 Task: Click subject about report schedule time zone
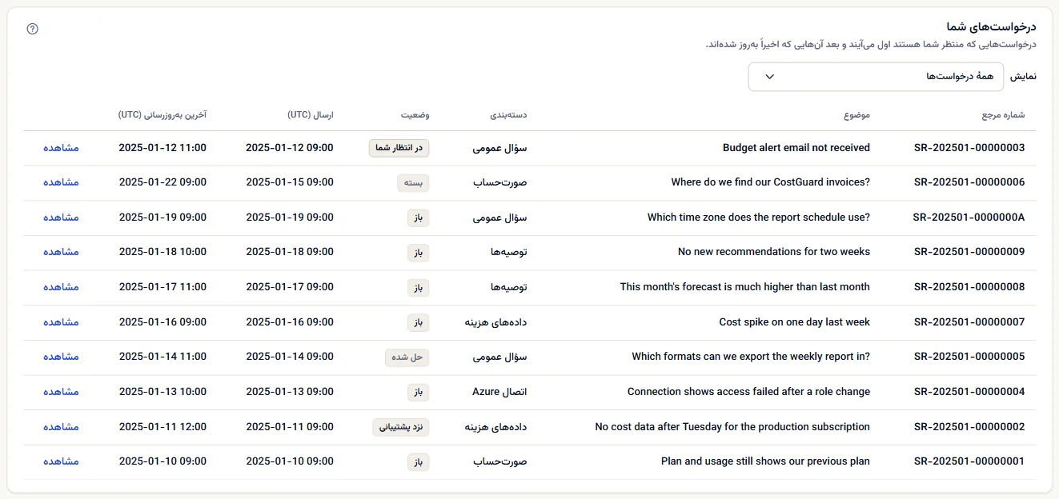[759, 218]
